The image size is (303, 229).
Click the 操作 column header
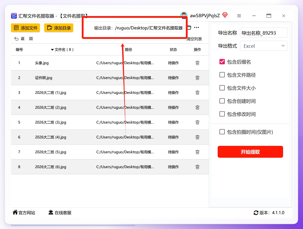[197, 50]
